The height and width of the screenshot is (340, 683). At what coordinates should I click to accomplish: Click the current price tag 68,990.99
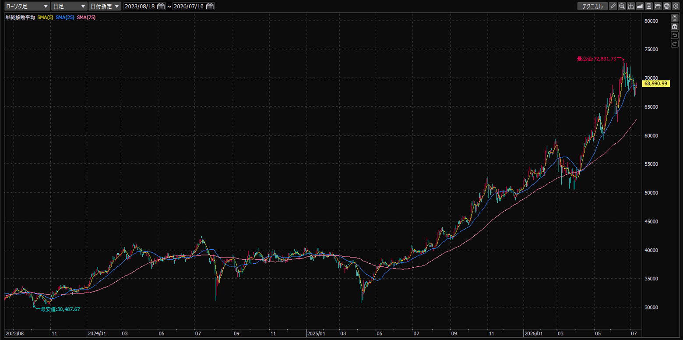tap(656, 84)
